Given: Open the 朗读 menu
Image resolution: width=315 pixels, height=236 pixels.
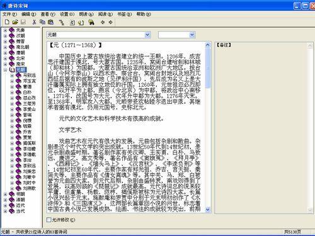Looking at the screenshot, I should tap(86, 14).
